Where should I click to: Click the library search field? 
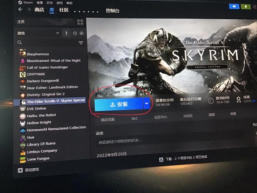click(x=47, y=42)
